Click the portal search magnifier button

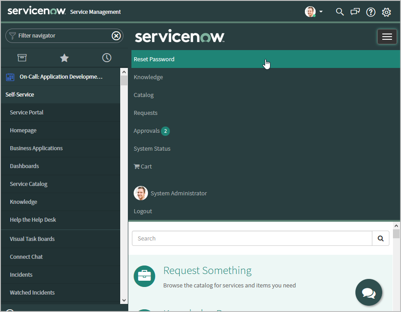point(380,239)
